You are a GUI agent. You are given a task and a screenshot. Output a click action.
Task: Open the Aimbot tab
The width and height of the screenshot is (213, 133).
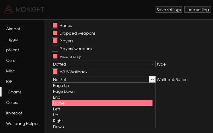tap(13, 29)
